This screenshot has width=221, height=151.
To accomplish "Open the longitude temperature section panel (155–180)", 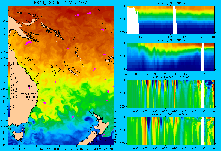I will pos(171,20).
